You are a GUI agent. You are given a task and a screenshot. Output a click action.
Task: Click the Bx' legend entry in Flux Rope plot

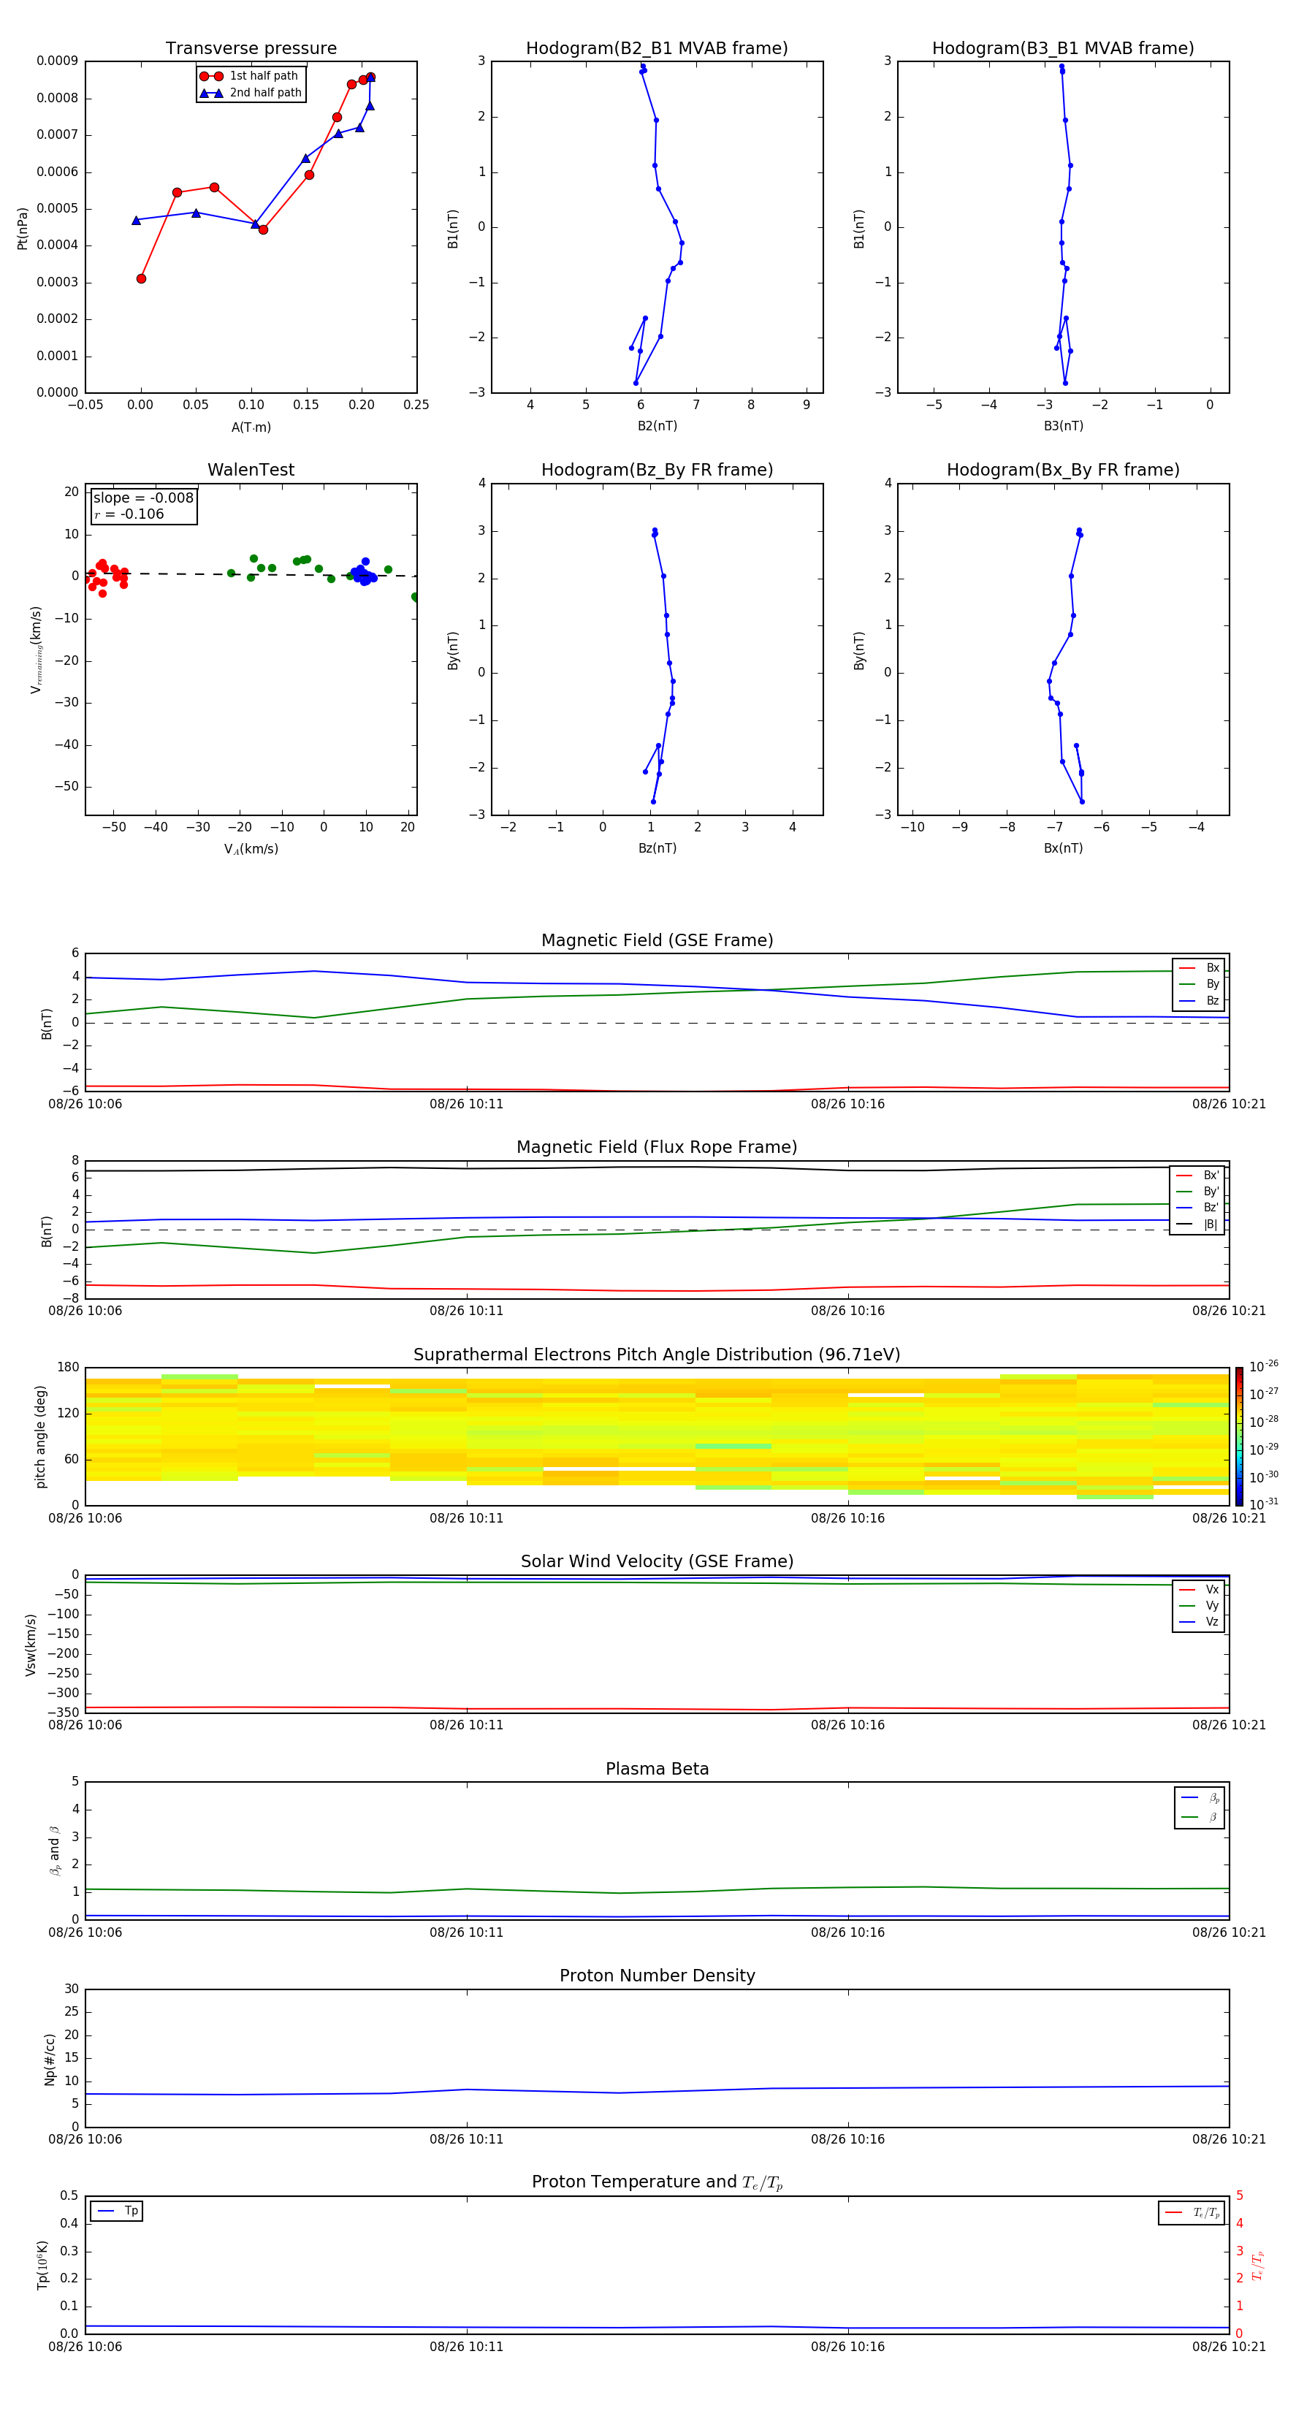point(1197,1176)
